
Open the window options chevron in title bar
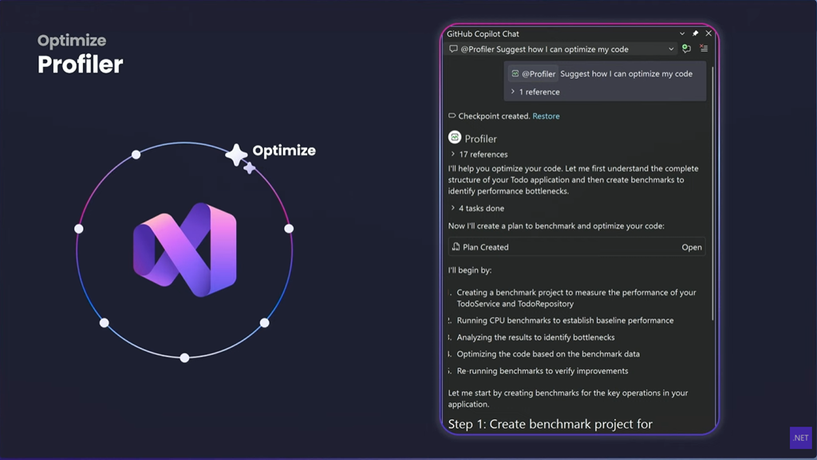[x=682, y=33]
